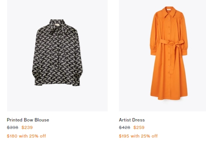
Task: Select the $239 blouse sale price
Action: 27,127
